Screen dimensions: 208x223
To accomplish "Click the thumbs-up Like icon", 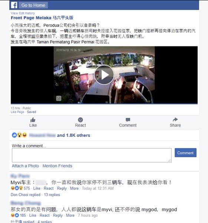I will pos(33,120).
